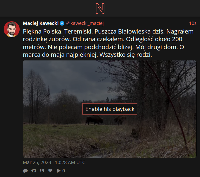
Task: Click the second bison near the trees
Action: pos(120,120)
